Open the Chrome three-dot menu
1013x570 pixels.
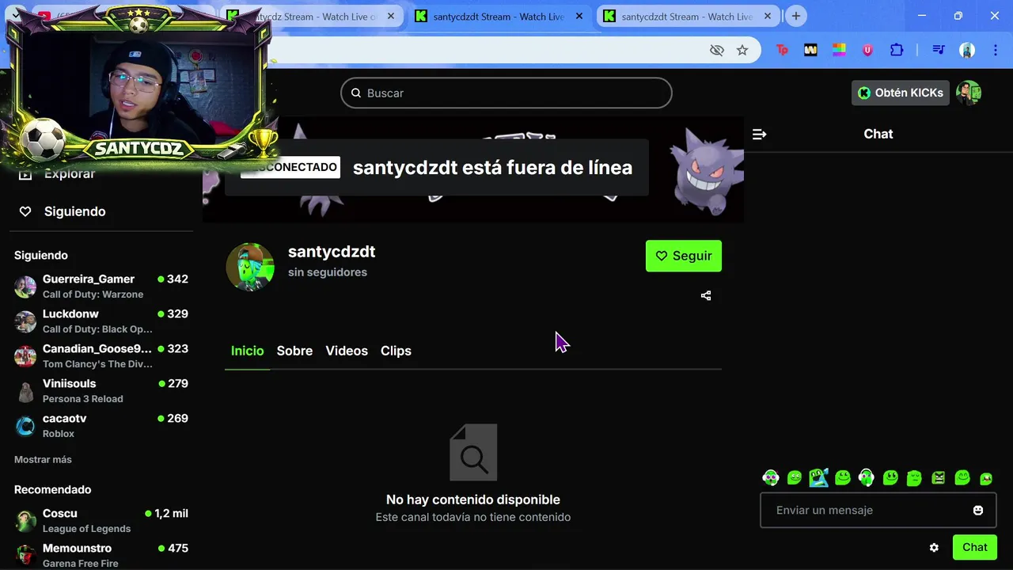click(995, 50)
